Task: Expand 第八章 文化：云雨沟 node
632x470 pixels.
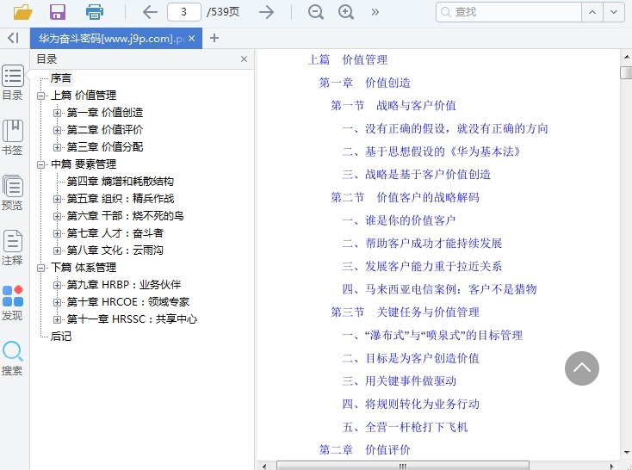Action: coord(57,250)
